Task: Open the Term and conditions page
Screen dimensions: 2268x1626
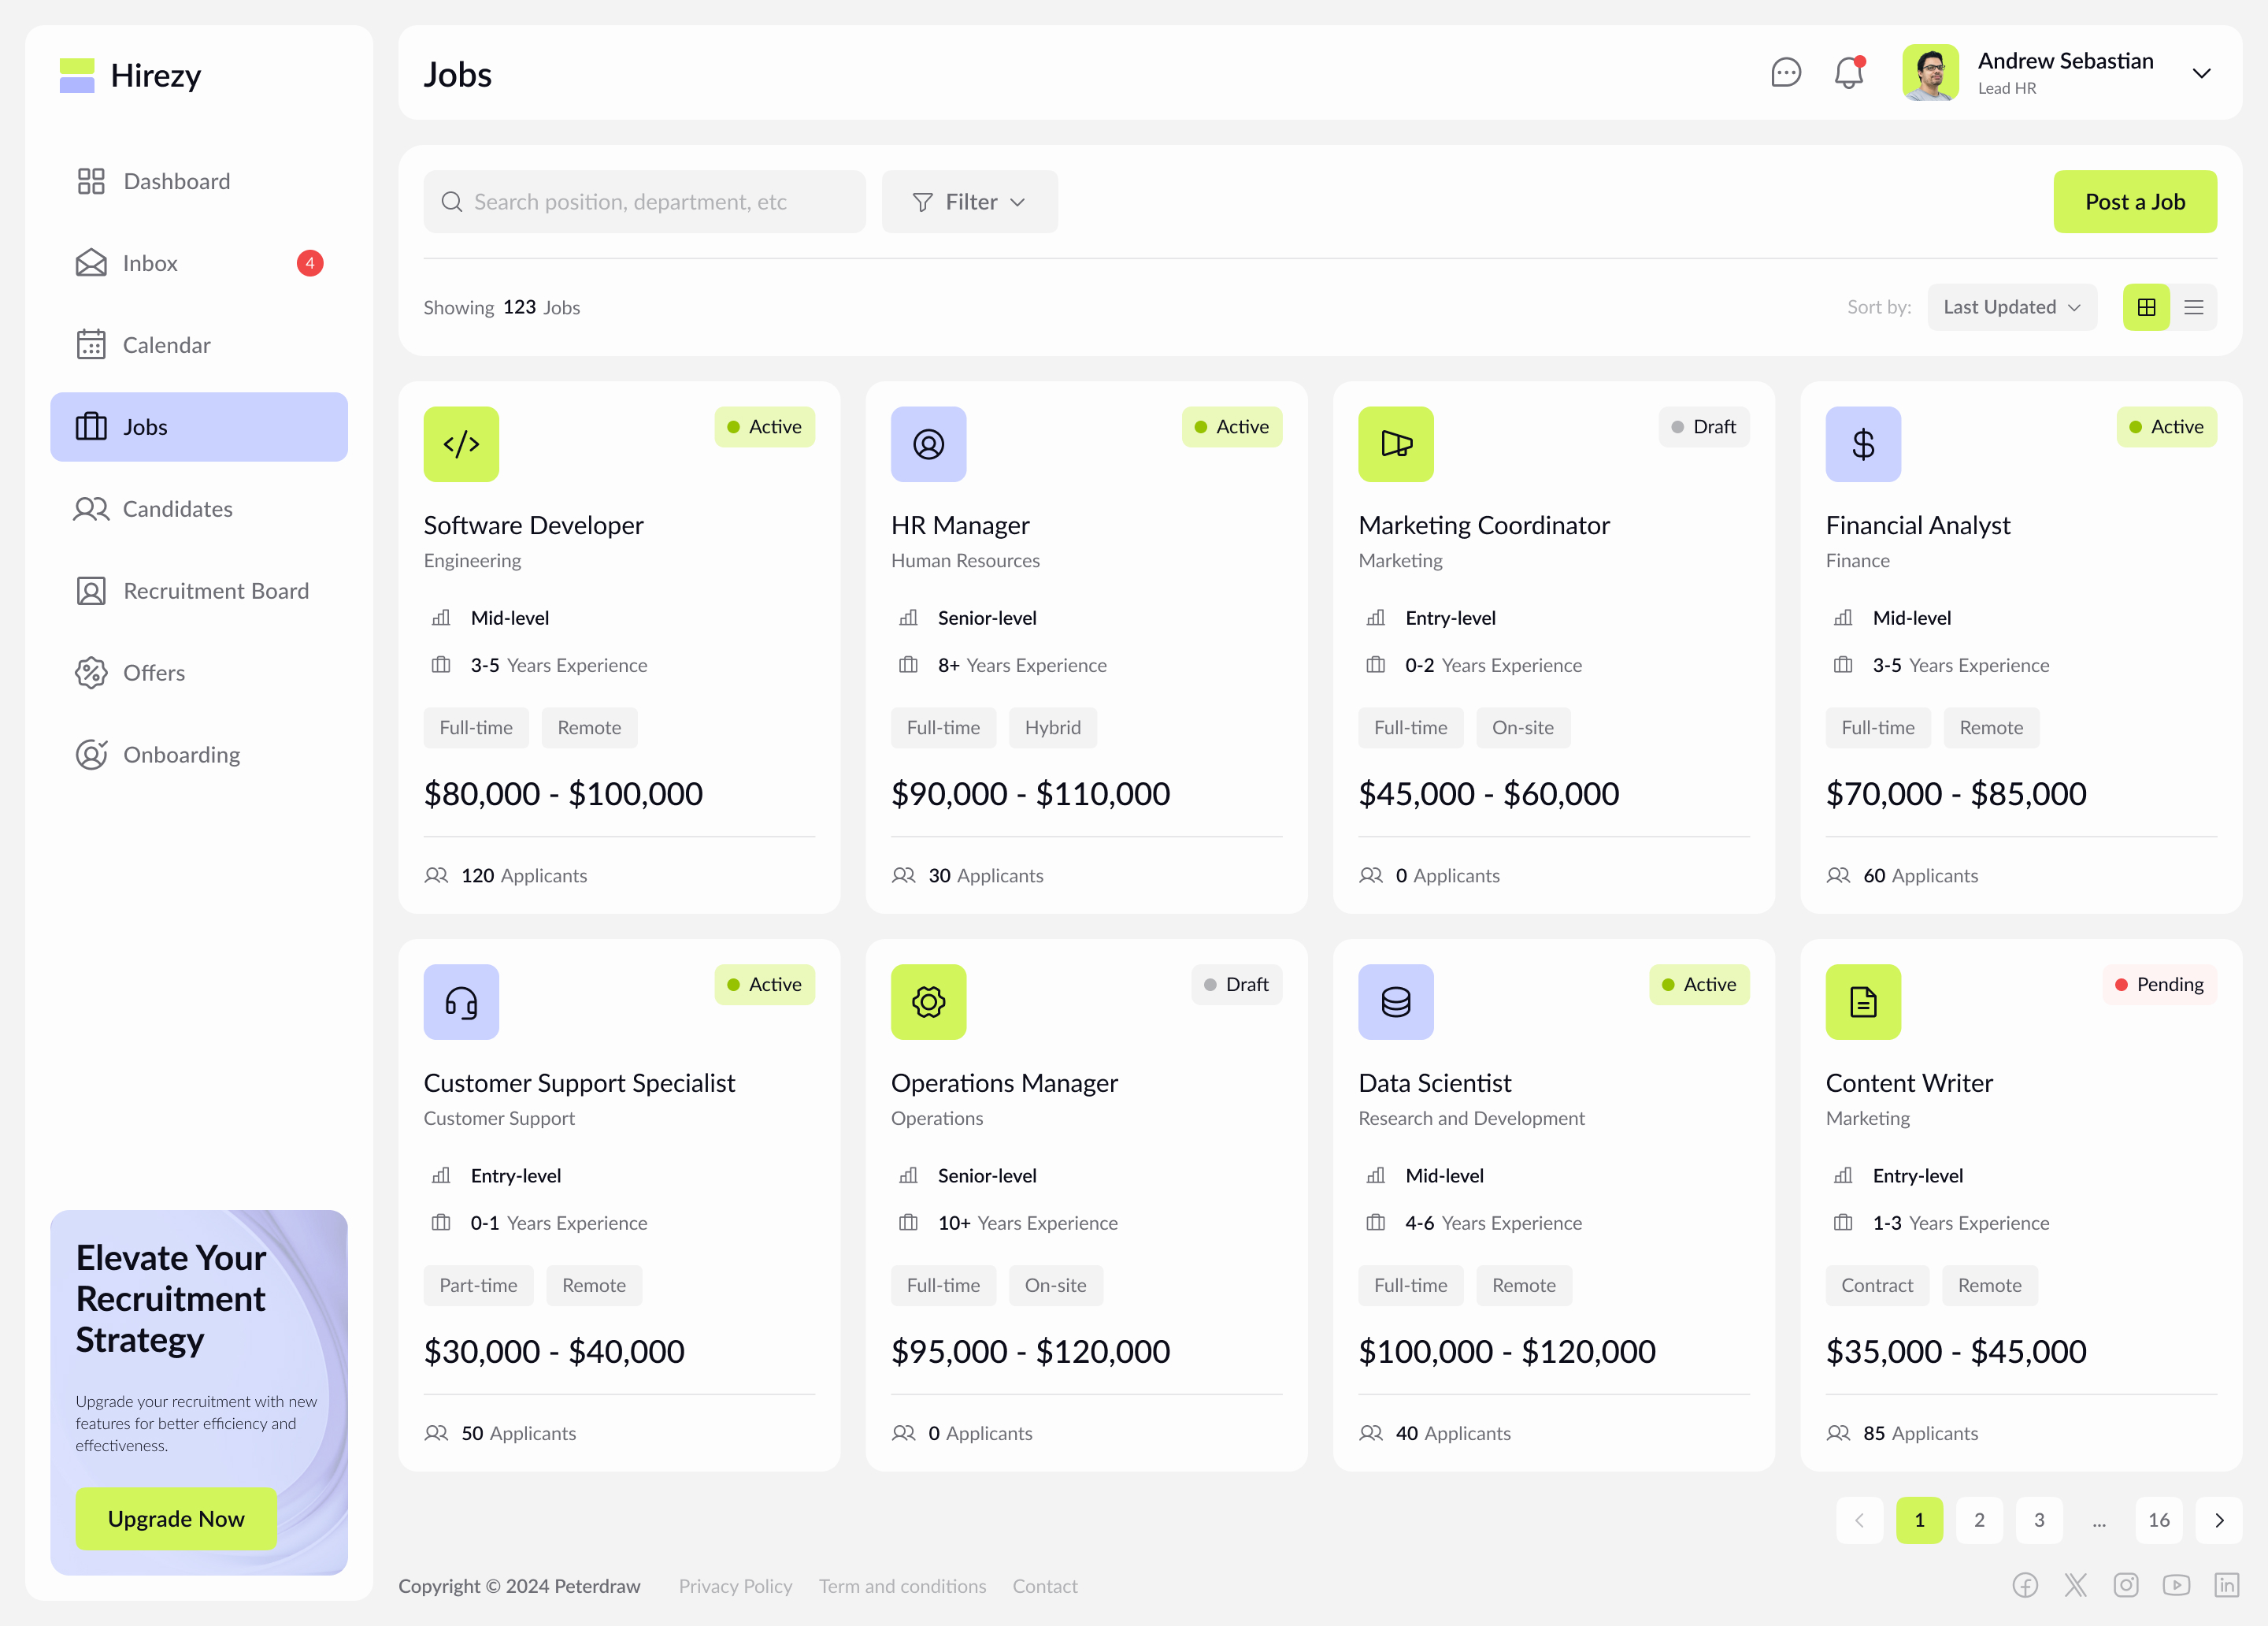Action: tap(901, 1586)
